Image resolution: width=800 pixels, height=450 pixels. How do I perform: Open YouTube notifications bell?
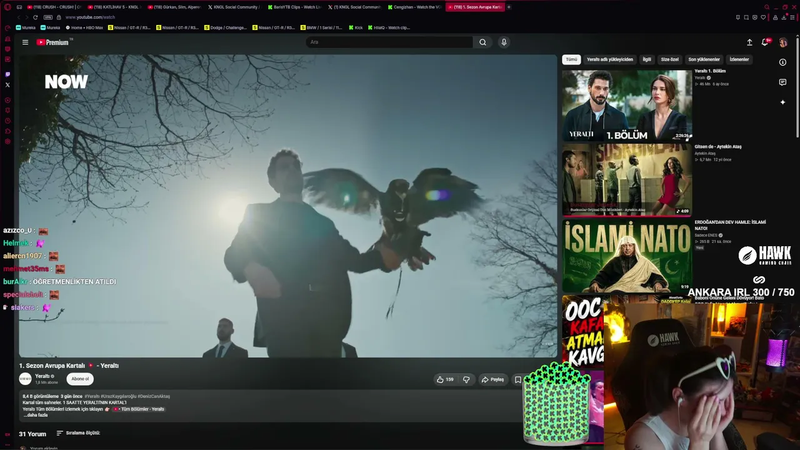tap(765, 42)
